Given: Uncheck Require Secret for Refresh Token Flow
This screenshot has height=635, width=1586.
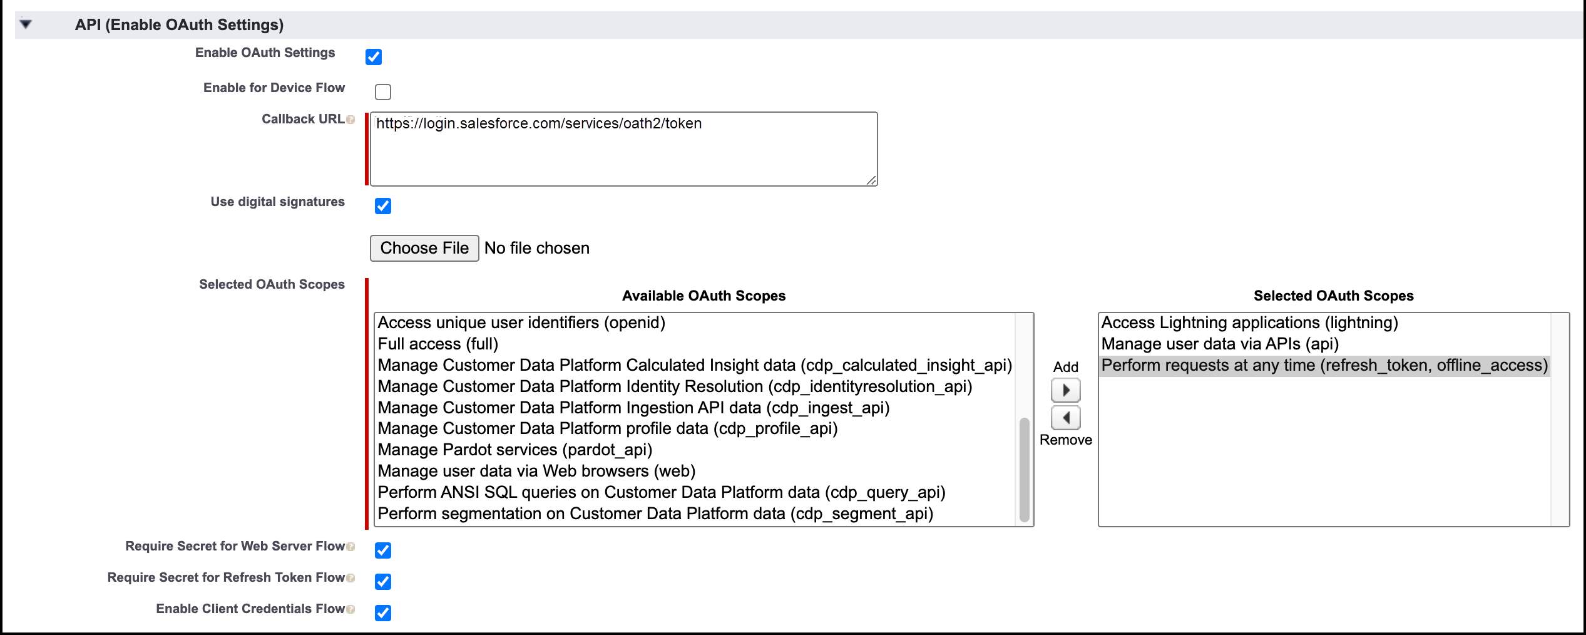Looking at the screenshot, I should tap(383, 582).
